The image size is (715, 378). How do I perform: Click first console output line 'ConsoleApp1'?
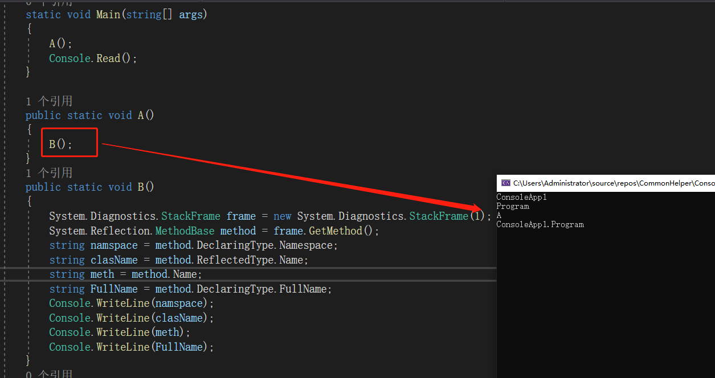[521, 198]
